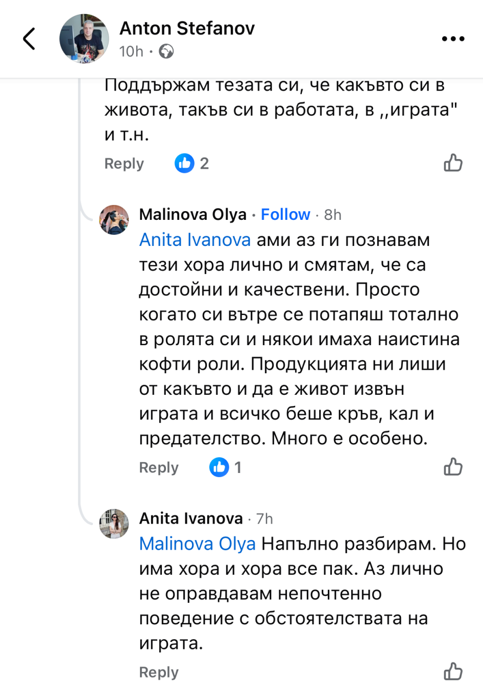Open Anita Ivanova's avatar picture
The image size is (483, 699).
114,524
